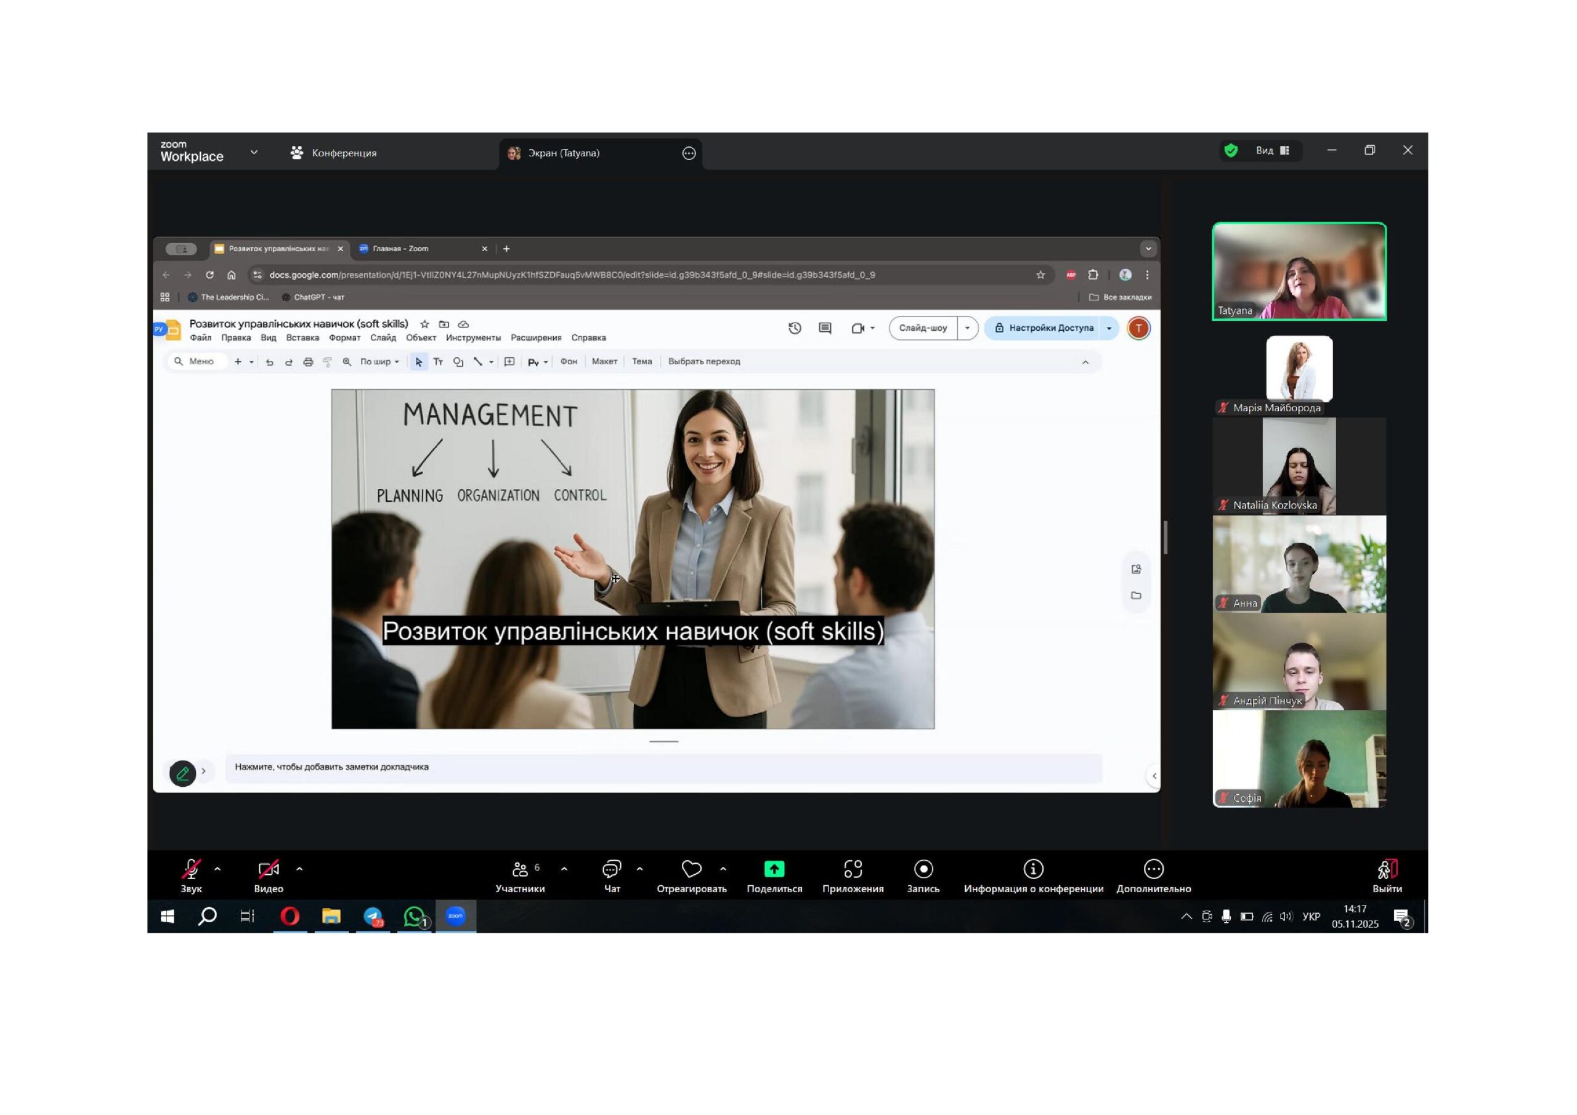Select Андрій Пінчук participant video thumbnail
The height and width of the screenshot is (1115, 1577).
[1299, 662]
